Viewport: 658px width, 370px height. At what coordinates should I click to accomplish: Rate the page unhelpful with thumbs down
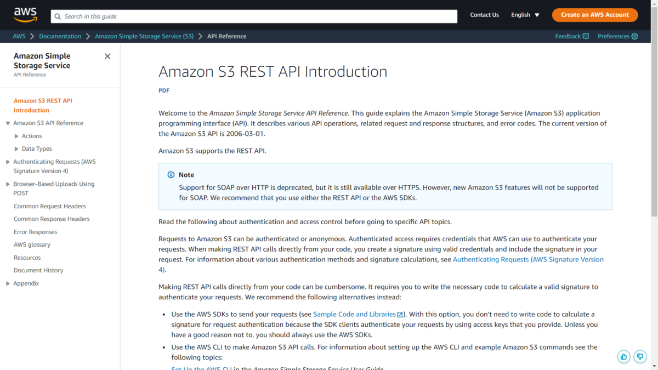[640, 356]
